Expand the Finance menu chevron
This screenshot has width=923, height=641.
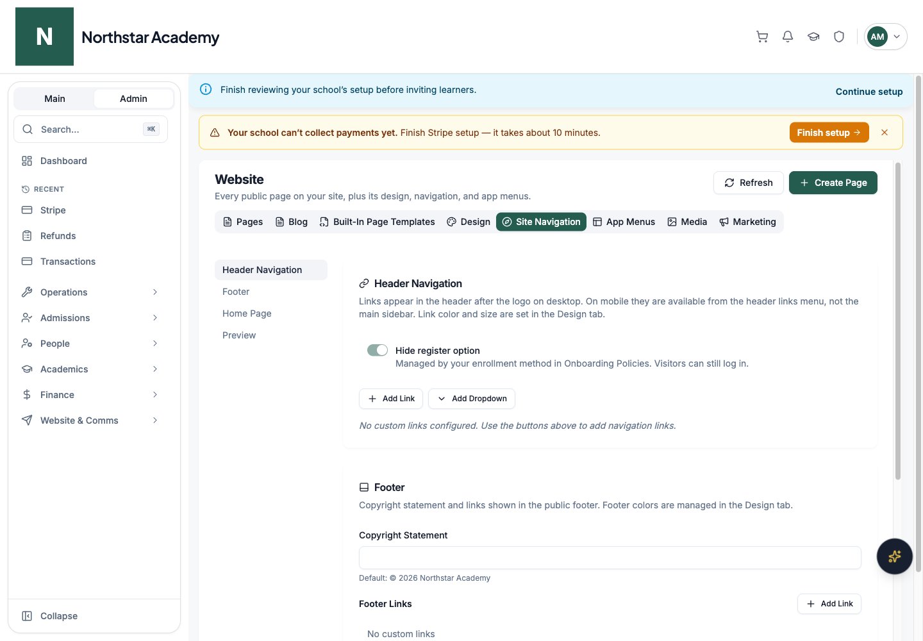(x=155, y=395)
